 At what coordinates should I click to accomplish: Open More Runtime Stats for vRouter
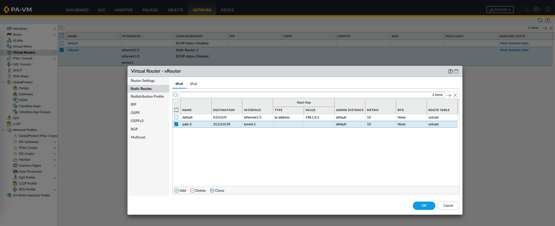pyautogui.click(x=514, y=50)
